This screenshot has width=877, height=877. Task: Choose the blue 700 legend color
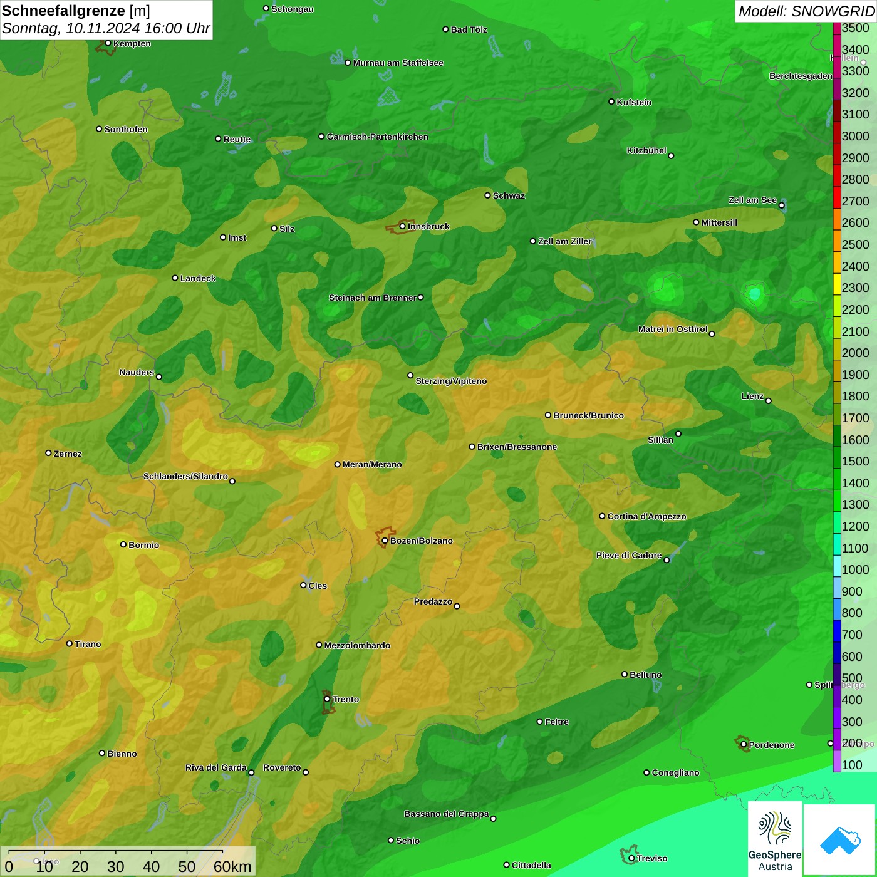point(837,631)
